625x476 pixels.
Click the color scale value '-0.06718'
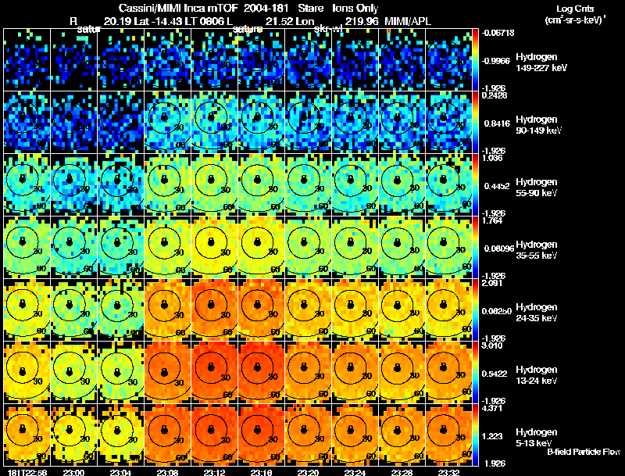[x=498, y=33]
